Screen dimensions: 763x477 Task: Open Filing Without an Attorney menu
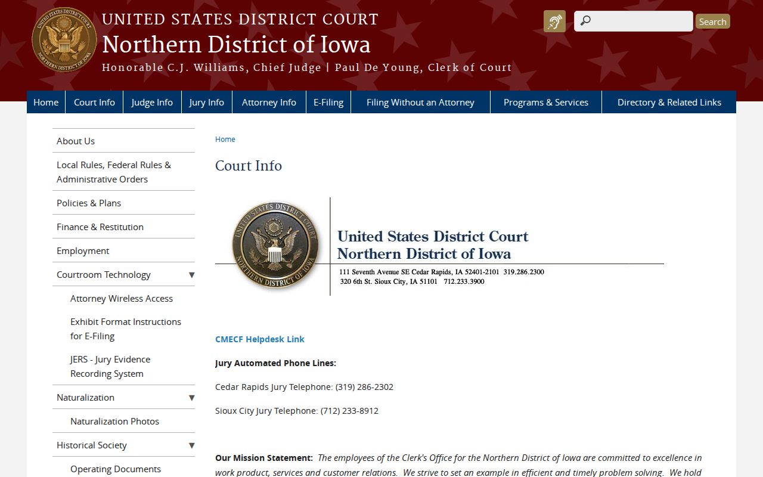pyautogui.click(x=420, y=102)
